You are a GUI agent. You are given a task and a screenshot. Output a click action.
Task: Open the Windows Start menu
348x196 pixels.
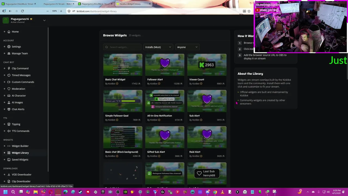pyautogui.click(x=5, y=192)
